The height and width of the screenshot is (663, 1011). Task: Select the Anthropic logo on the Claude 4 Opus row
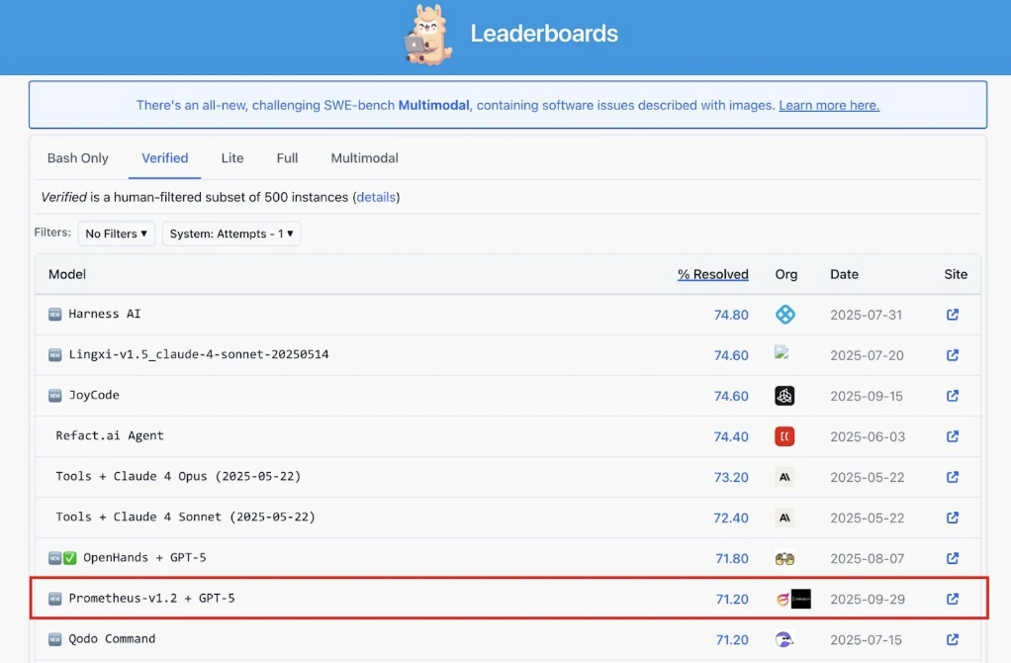pyautogui.click(x=784, y=476)
